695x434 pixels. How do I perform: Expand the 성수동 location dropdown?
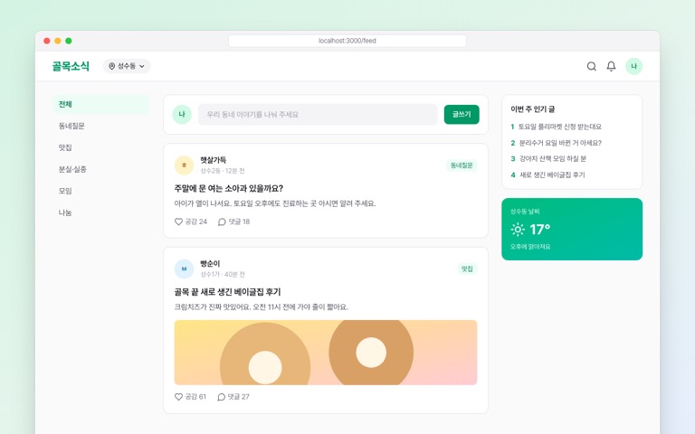click(x=127, y=66)
